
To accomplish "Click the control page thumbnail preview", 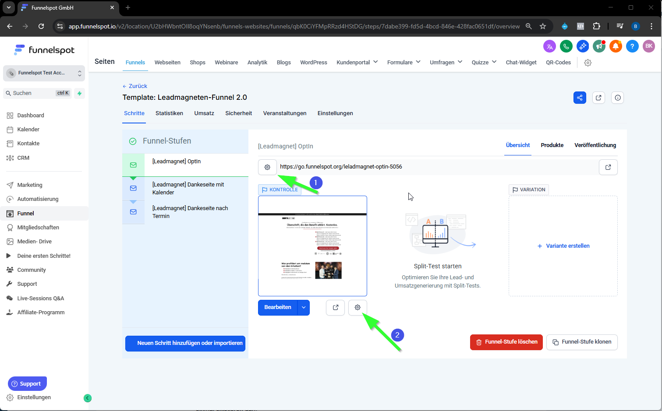I will [312, 246].
